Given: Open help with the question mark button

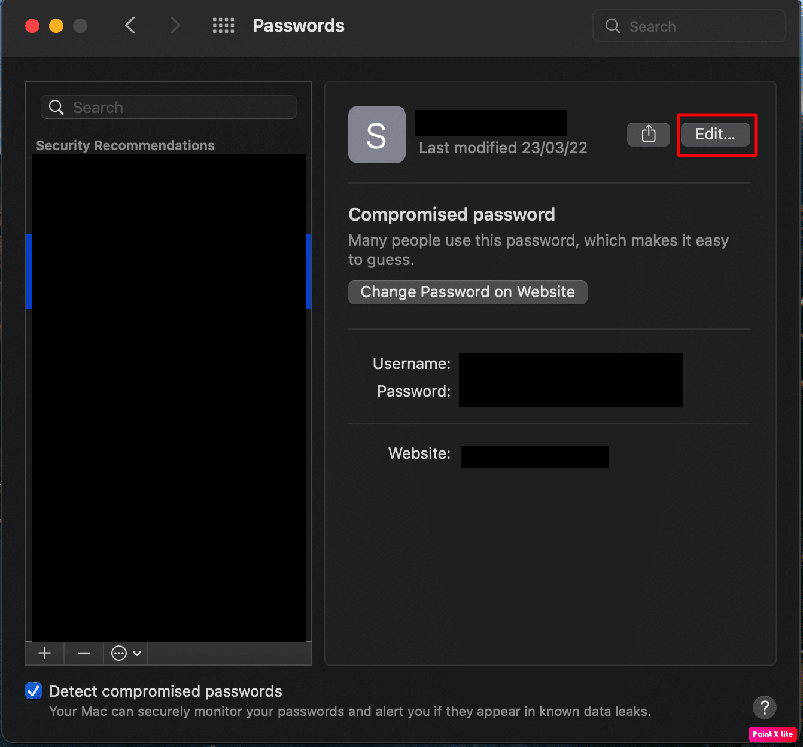Looking at the screenshot, I should [764, 708].
